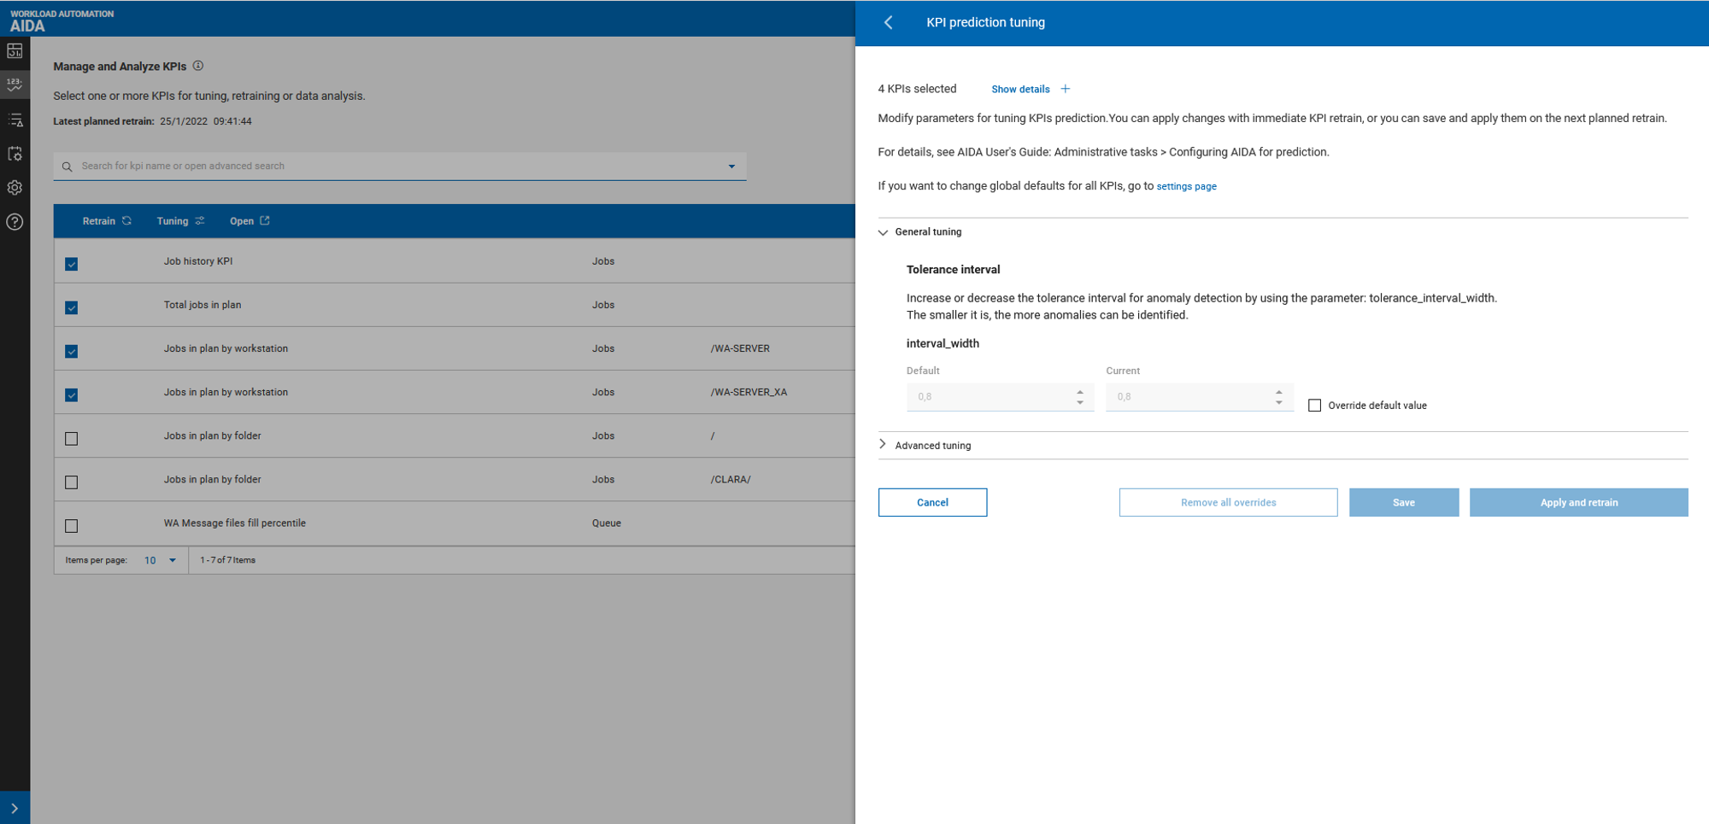Follow the settings page link
This screenshot has width=1709, height=824.
pos(1186,186)
